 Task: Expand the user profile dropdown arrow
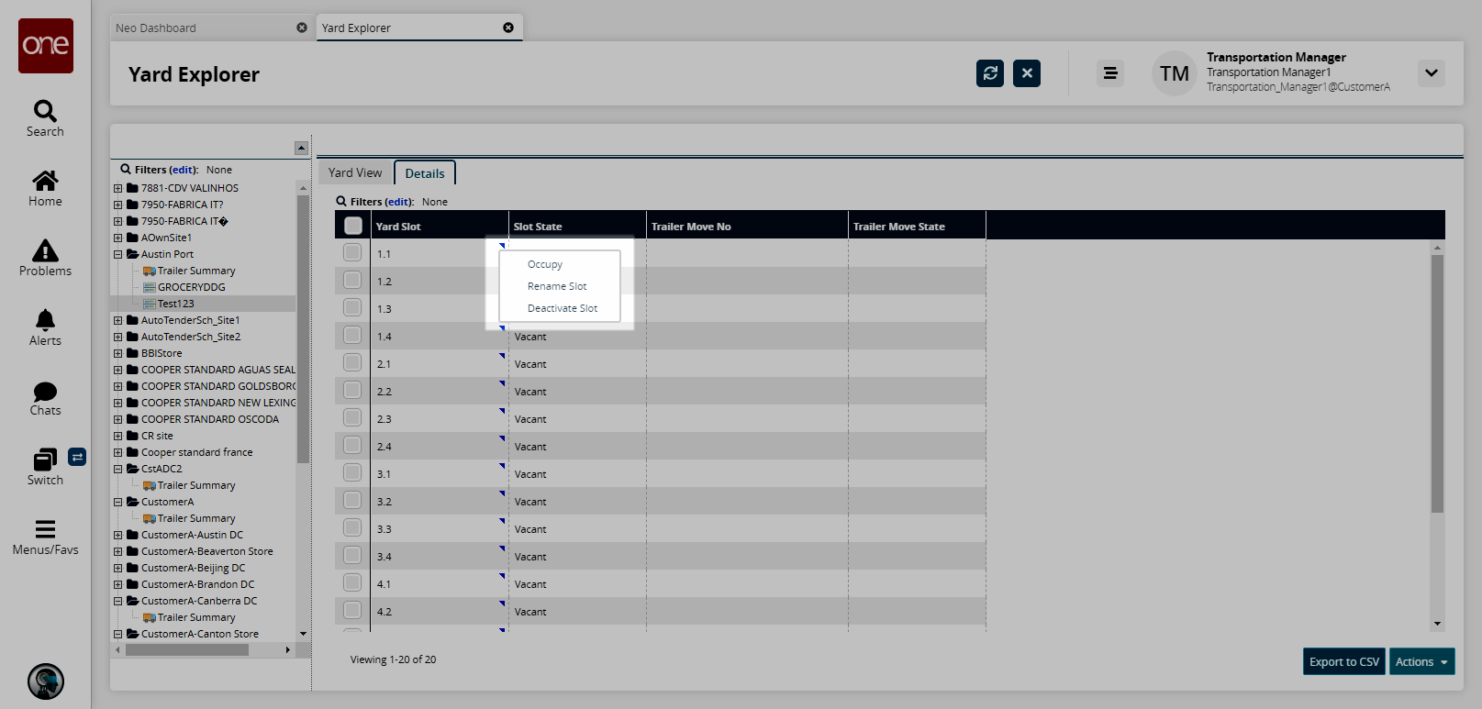pos(1432,73)
